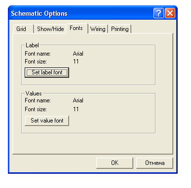Click "Font name:" text in Label group
Image resolution: width=191 pixels, height=188 pixels.
click(38, 54)
